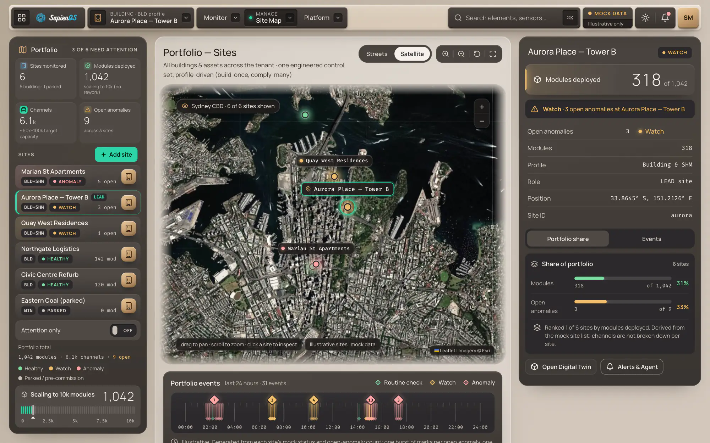The width and height of the screenshot is (710, 443).
Task: Click the map plus zoom control
Action: click(x=482, y=107)
